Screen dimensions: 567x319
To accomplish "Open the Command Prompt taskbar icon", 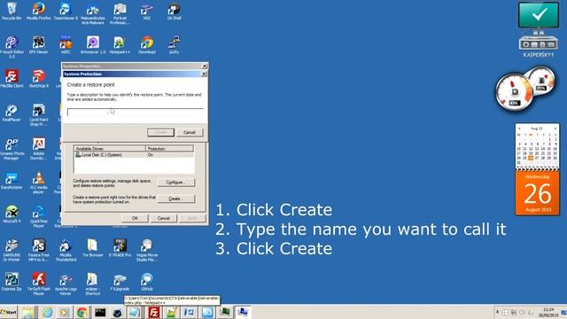I will click(x=100, y=312).
